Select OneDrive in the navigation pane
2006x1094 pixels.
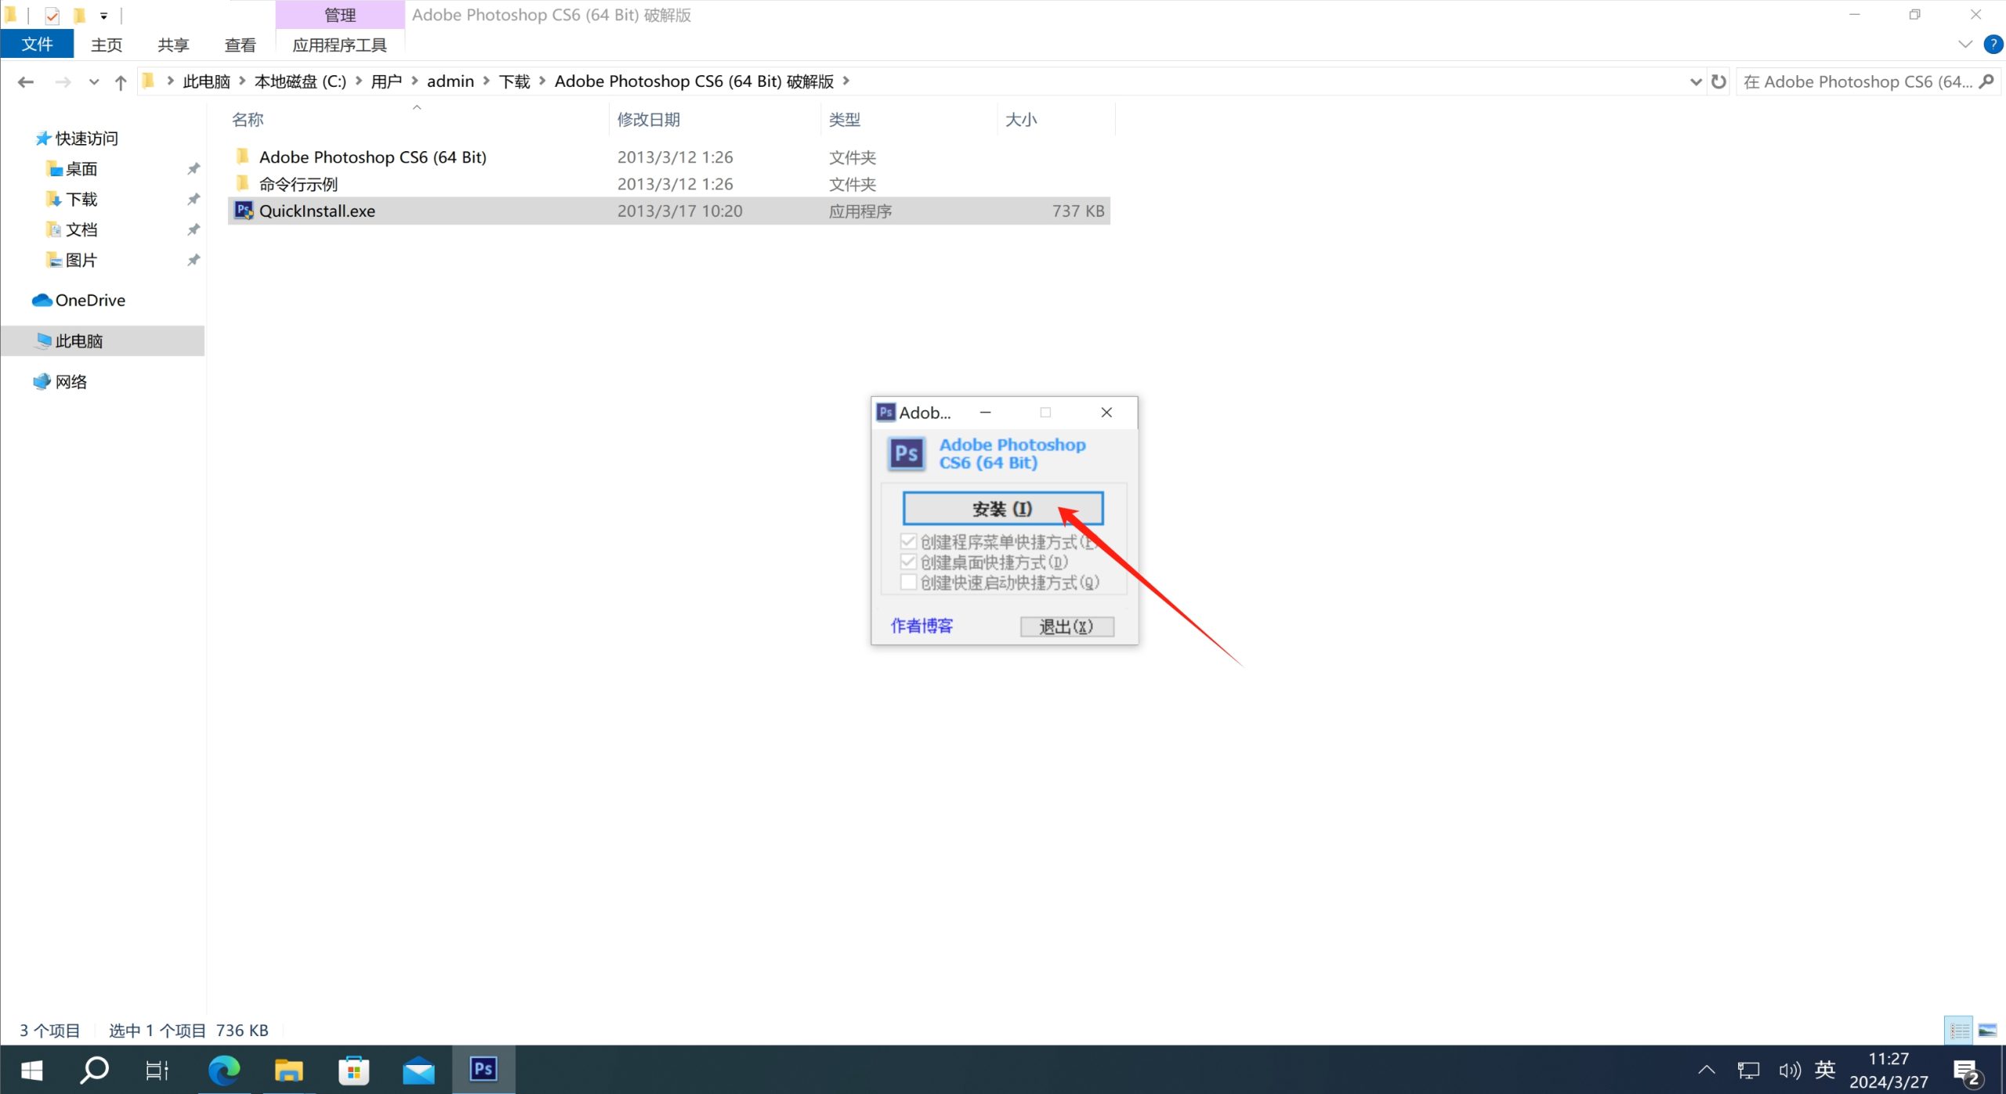pyautogui.click(x=90, y=300)
